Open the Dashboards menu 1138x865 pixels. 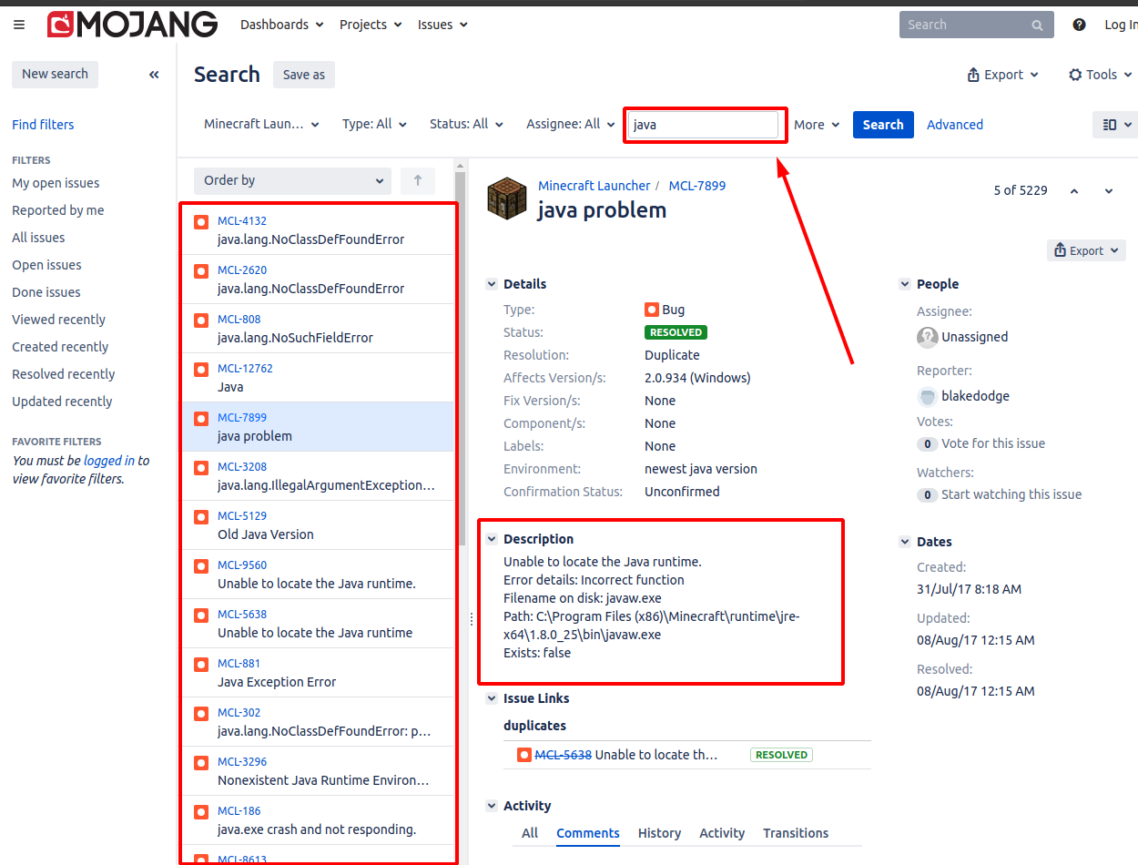[x=281, y=25]
